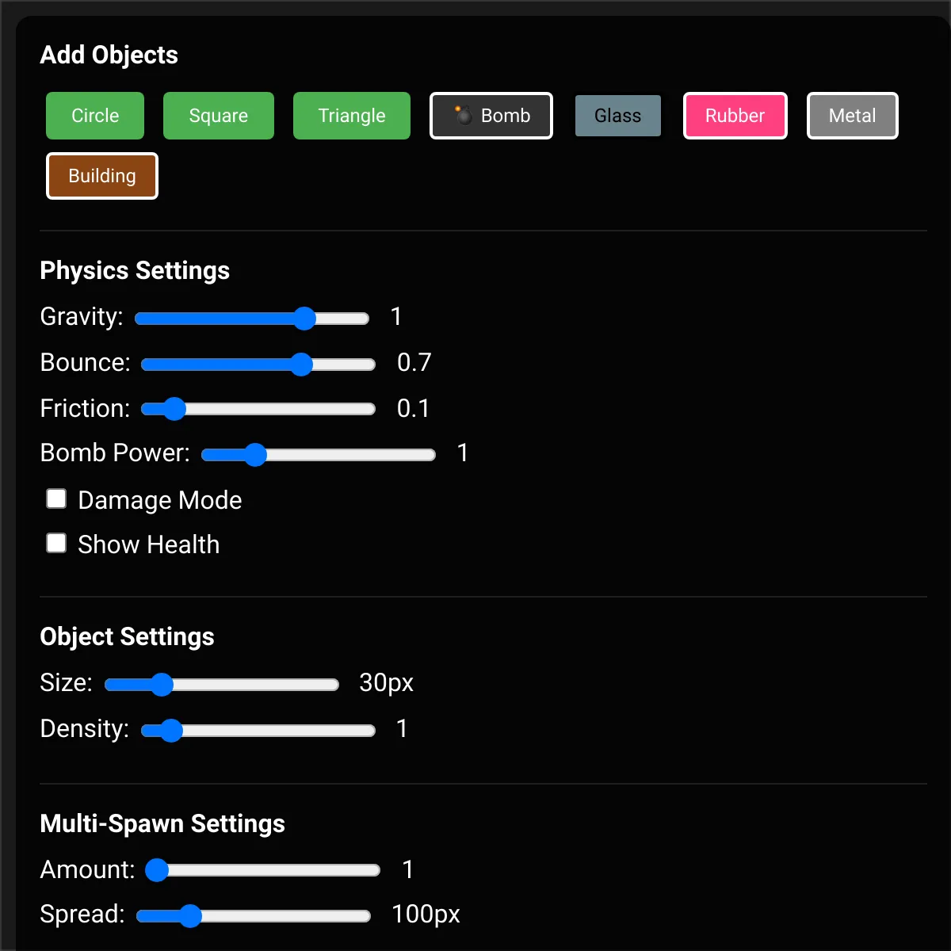The width and height of the screenshot is (951, 951).
Task: Pick the Metal material button
Action: pyautogui.click(x=853, y=116)
